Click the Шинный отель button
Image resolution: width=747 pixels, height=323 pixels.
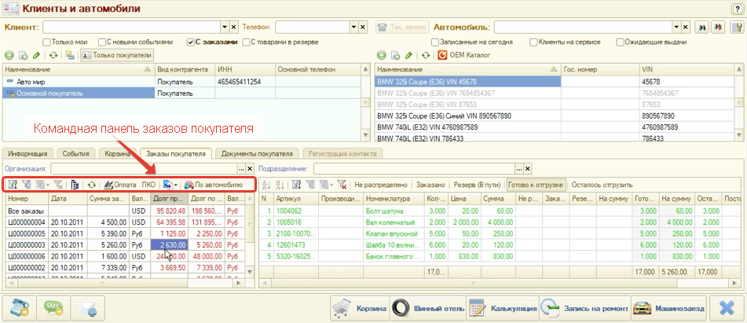coord(427,309)
